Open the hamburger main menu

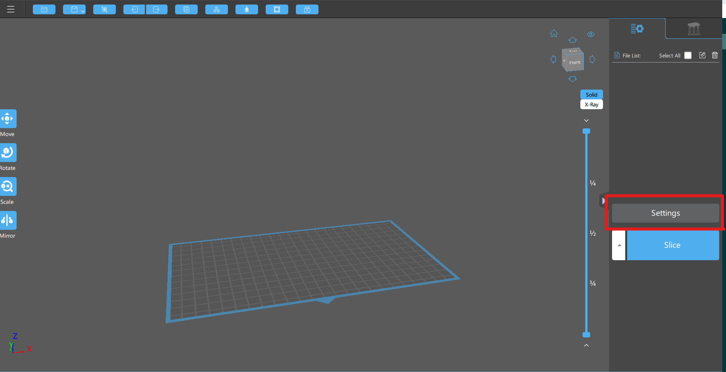[x=11, y=9]
